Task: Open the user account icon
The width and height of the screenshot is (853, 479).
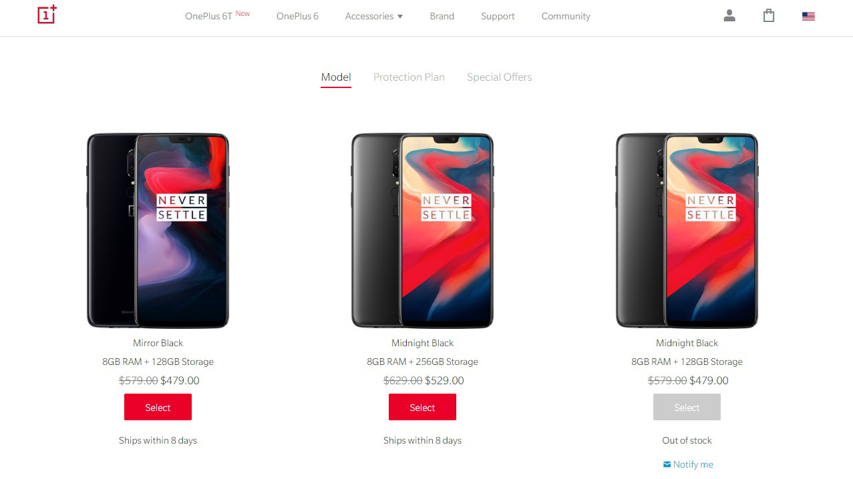Action: click(729, 15)
